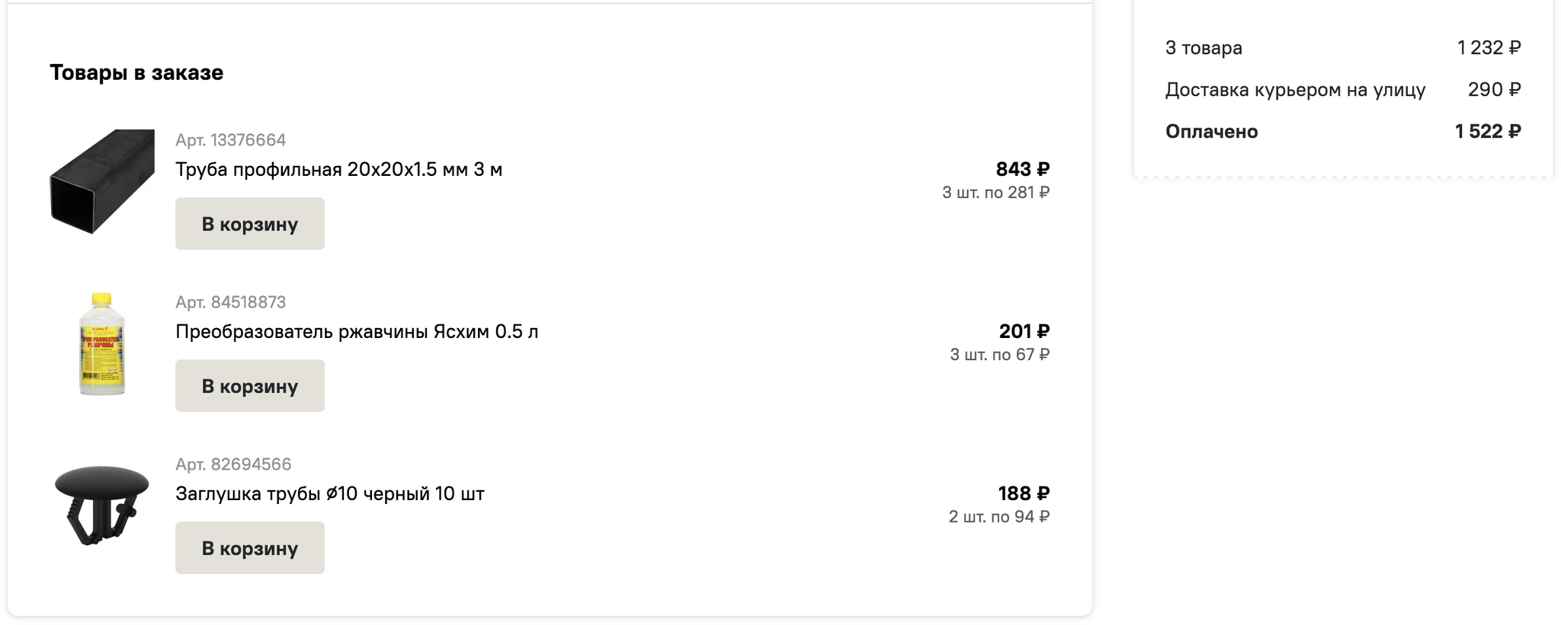Viewport: 1561px width, 625px height.
Task: Add the rust converter to cart
Action: [250, 386]
